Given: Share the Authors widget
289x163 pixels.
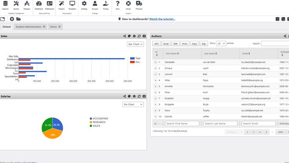Looking at the screenshot, I should coord(285,36).
